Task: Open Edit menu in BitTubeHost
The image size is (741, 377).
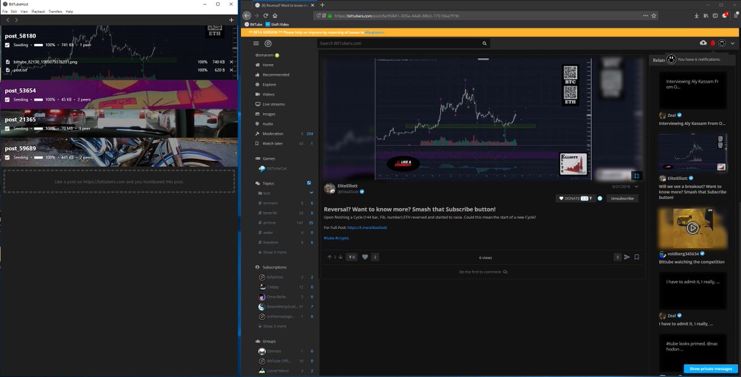Action: point(15,12)
